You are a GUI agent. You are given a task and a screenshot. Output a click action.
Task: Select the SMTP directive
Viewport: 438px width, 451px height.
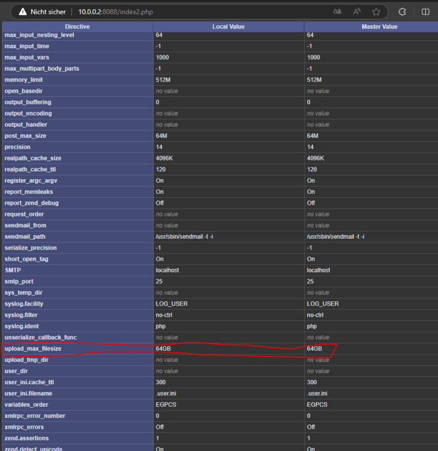[x=13, y=271]
